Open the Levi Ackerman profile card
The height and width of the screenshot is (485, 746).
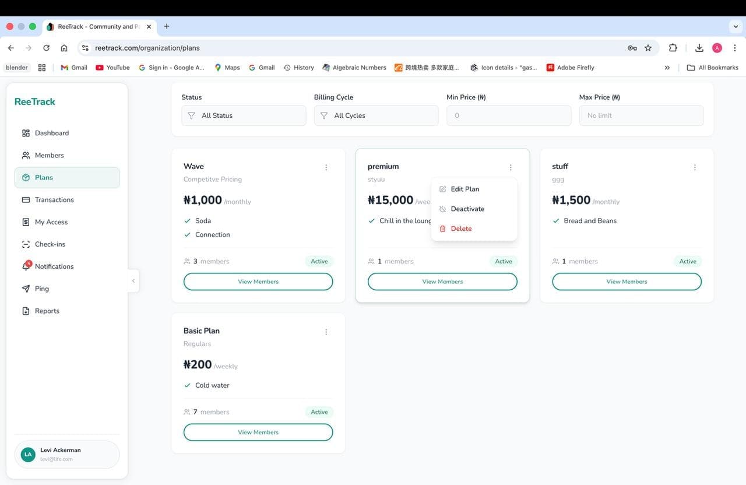(66, 454)
